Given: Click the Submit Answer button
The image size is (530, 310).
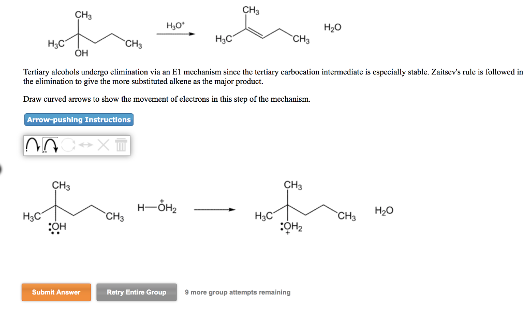Looking at the screenshot, I should point(56,292).
